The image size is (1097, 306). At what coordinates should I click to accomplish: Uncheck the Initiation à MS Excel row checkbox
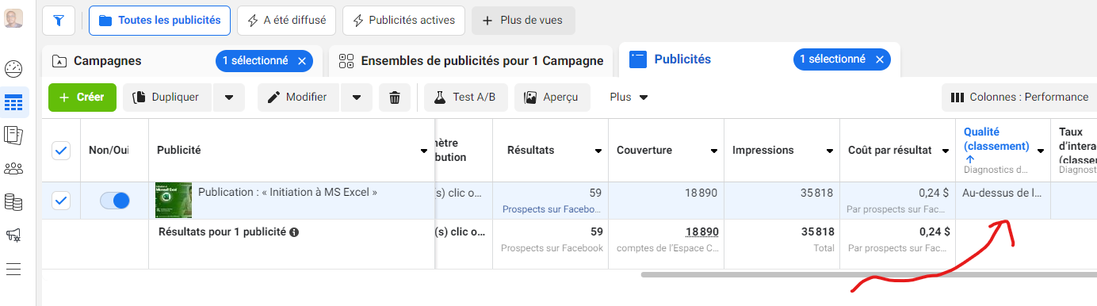[61, 201]
